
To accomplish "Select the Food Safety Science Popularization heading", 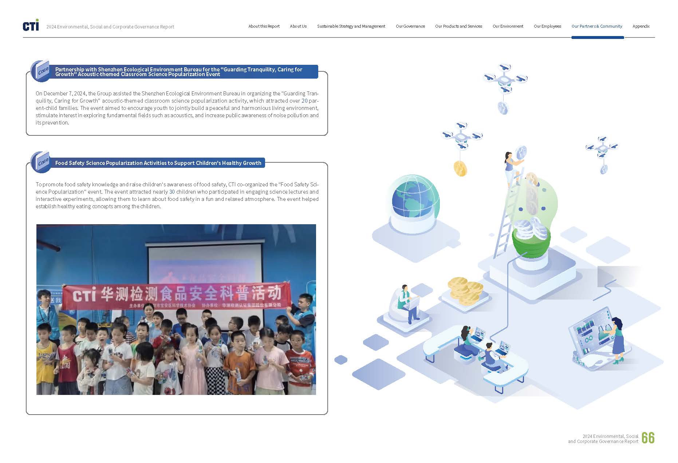I will click(158, 163).
